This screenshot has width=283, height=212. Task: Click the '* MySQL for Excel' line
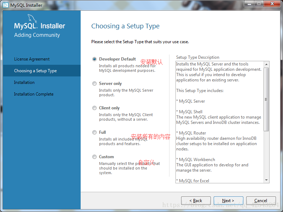[x=192, y=181]
